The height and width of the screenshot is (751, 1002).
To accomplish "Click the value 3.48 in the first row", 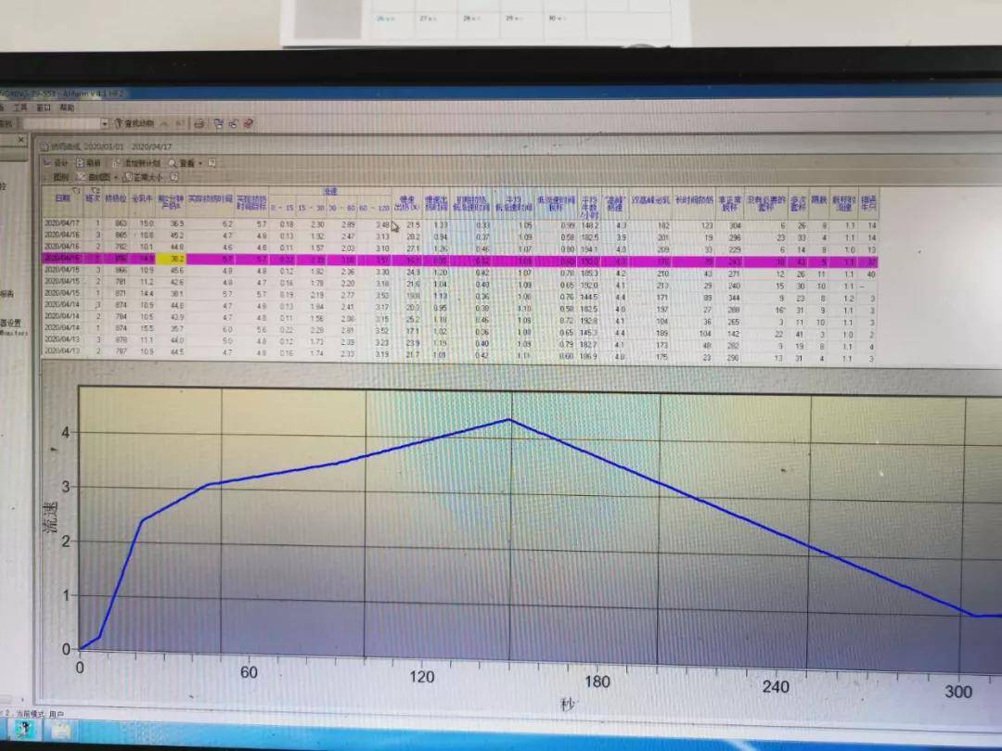I will tap(382, 224).
